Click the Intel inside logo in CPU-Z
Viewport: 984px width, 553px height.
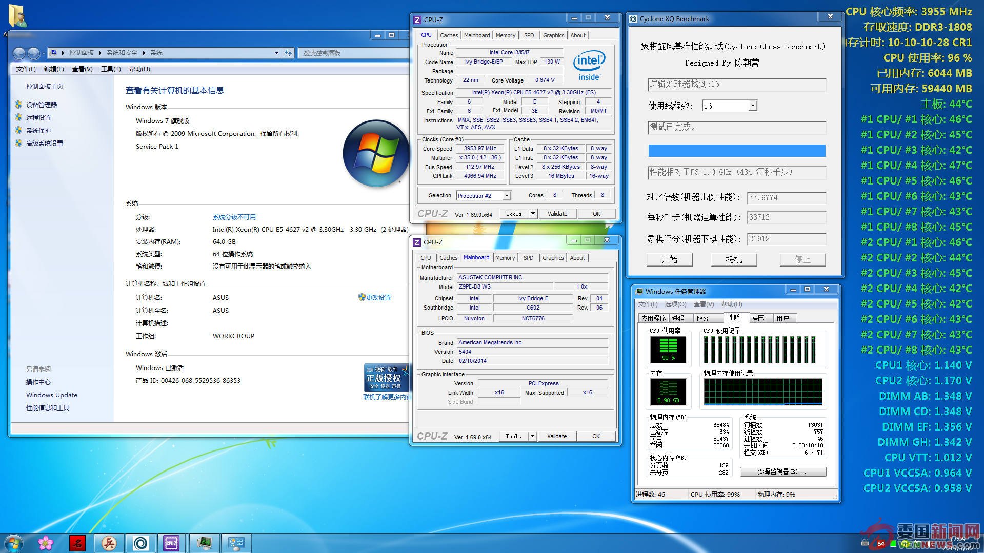(589, 66)
